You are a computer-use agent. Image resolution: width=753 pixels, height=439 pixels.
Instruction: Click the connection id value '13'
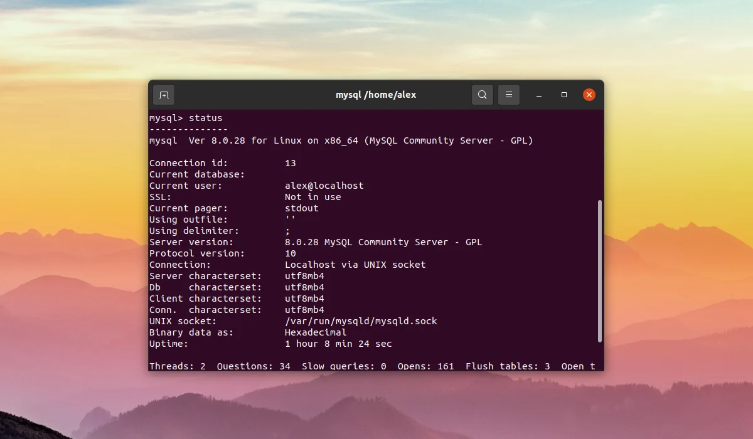coord(291,163)
